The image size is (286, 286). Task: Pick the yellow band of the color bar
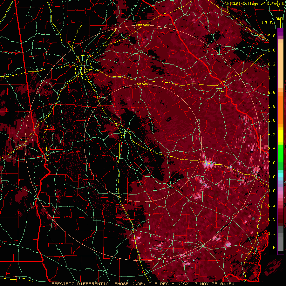tap(281, 136)
